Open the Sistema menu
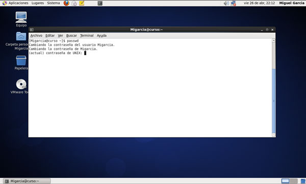This screenshot has width=306, height=184. tap(53, 3)
